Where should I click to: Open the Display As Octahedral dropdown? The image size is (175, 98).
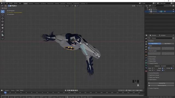tap(166, 66)
